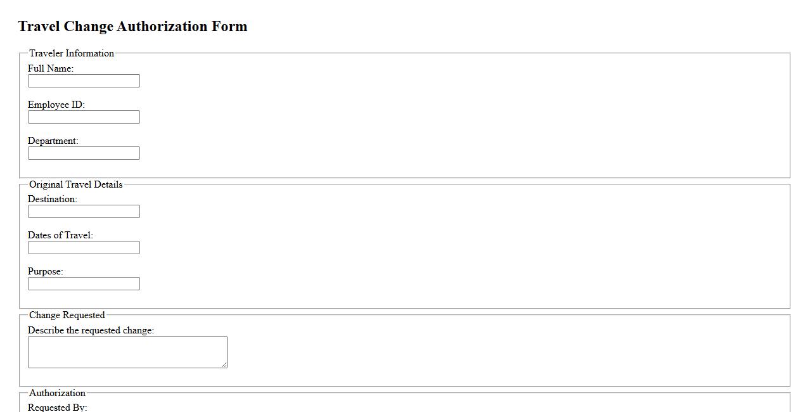Click the "Employee ID:" label text
810x412 pixels.
[56, 105]
